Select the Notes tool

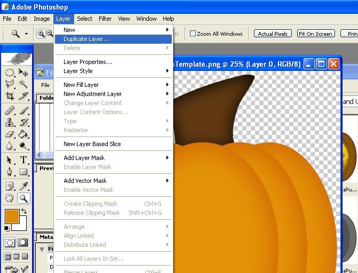click(x=10, y=186)
